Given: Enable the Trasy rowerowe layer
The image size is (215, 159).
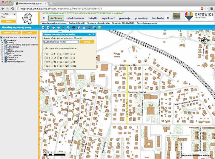Looking at the screenshot, I should point(5,55).
